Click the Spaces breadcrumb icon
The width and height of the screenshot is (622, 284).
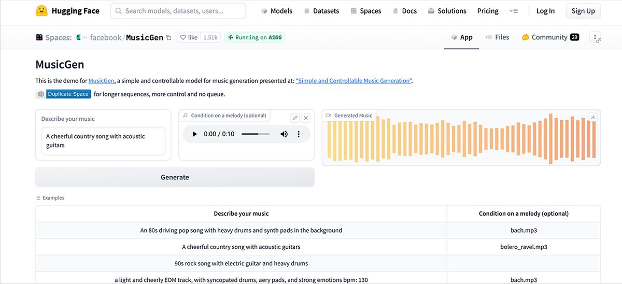[39, 37]
